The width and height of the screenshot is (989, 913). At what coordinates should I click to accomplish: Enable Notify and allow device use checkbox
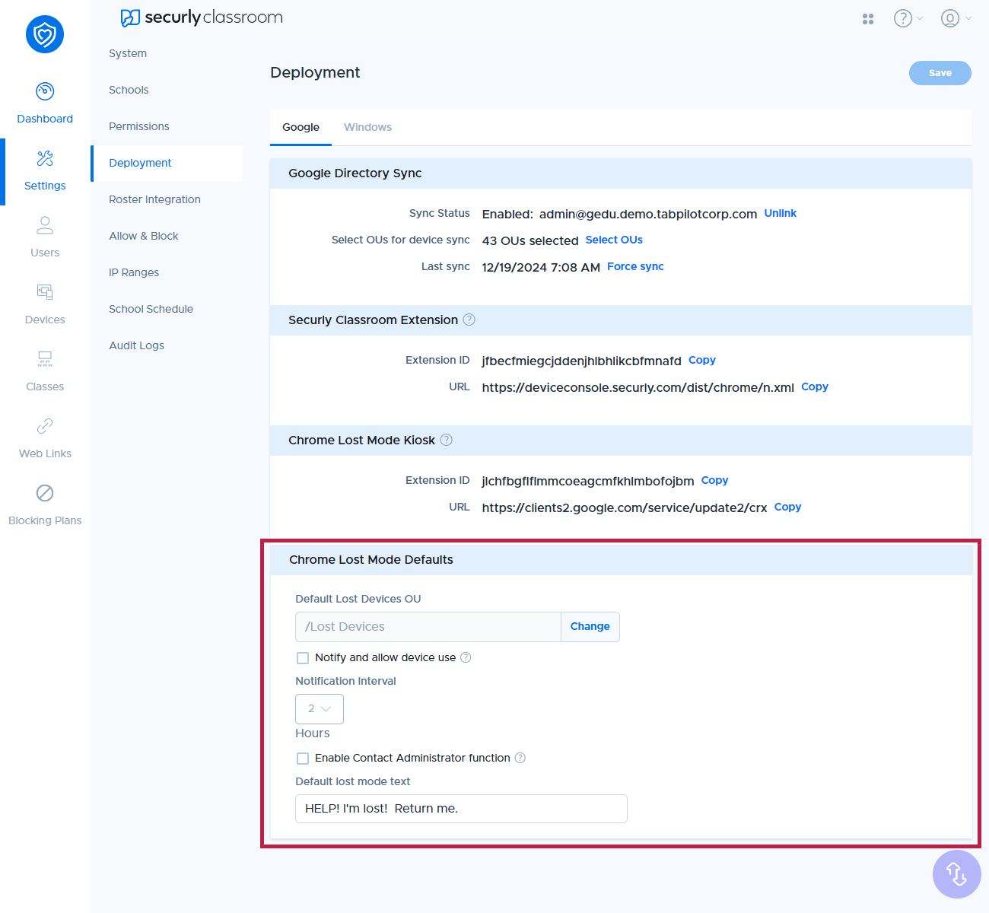pyautogui.click(x=303, y=658)
